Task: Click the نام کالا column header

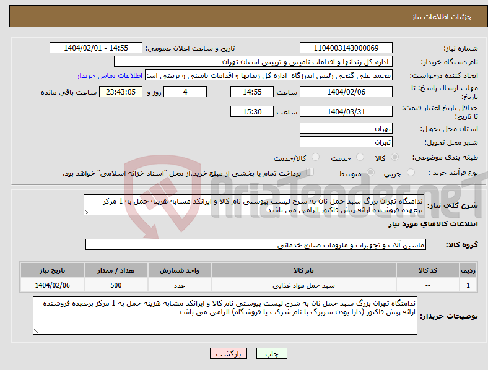Action: point(303,270)
